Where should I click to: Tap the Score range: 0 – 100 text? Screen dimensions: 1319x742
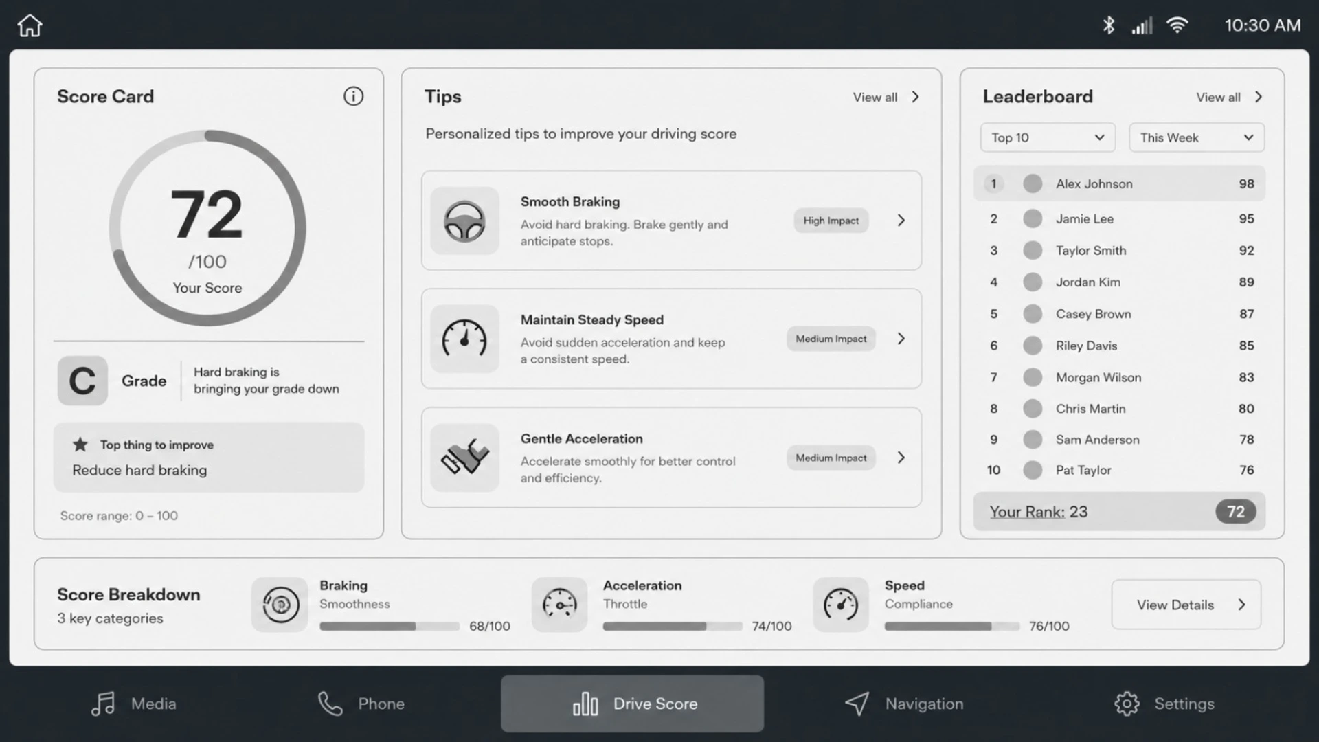point(119,515)
